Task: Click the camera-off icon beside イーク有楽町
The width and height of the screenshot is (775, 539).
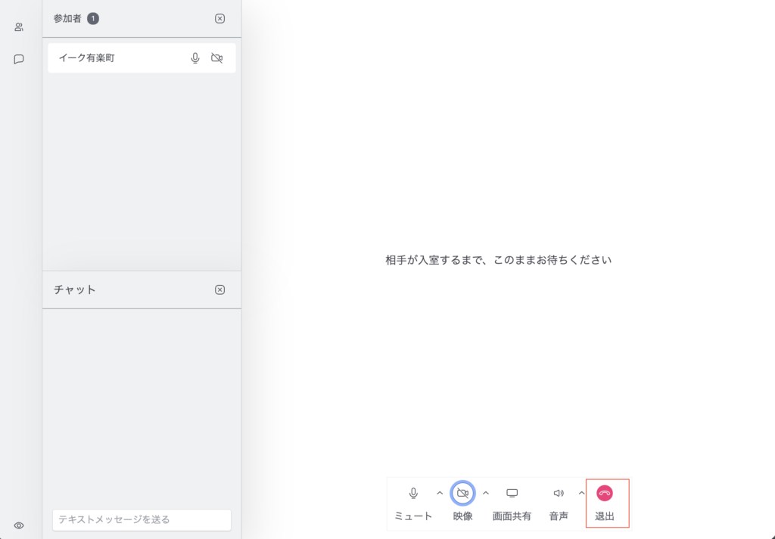Action: click(217, 58)
